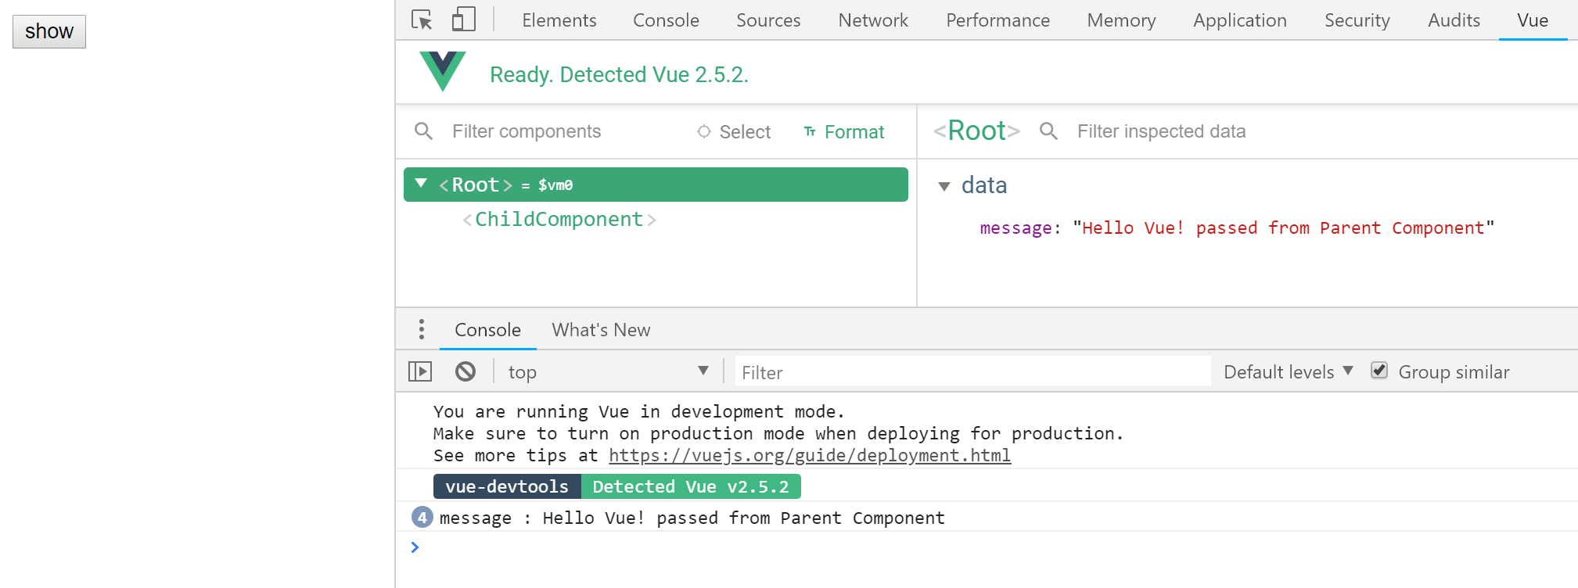This screenshot has width=1578, height=588.
Task: Click the Format button
Action: click(x=844, y=131)
